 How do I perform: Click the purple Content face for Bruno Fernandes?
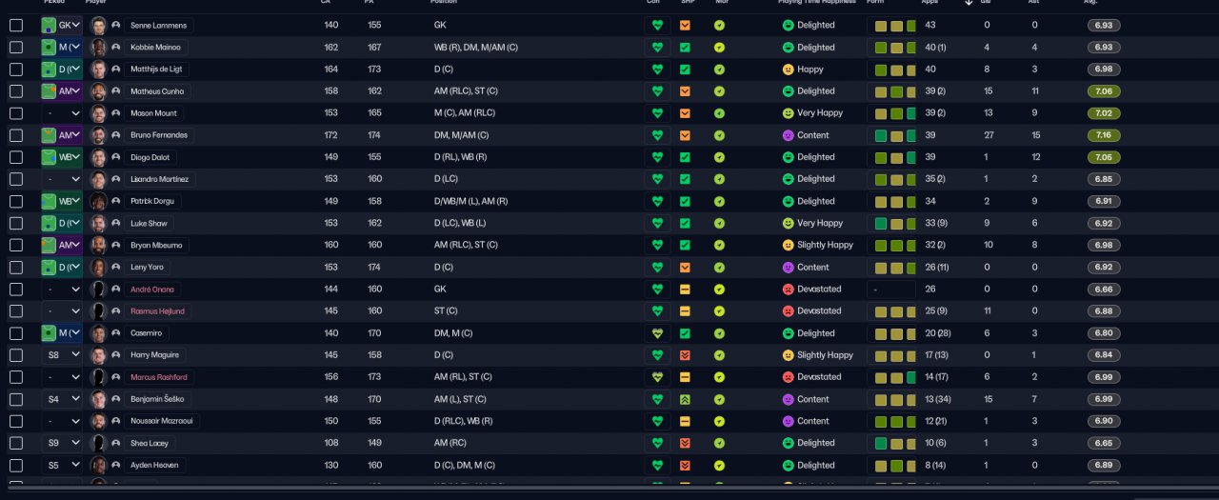788,135
